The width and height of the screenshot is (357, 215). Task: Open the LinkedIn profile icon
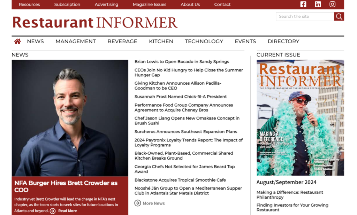click(318, 4)
